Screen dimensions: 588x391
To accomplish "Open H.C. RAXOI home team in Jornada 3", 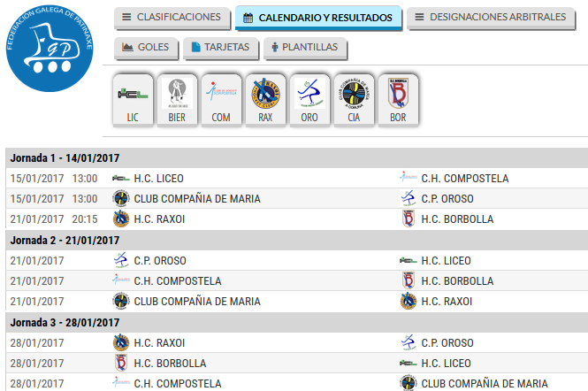I will click(x=159, y=343).
